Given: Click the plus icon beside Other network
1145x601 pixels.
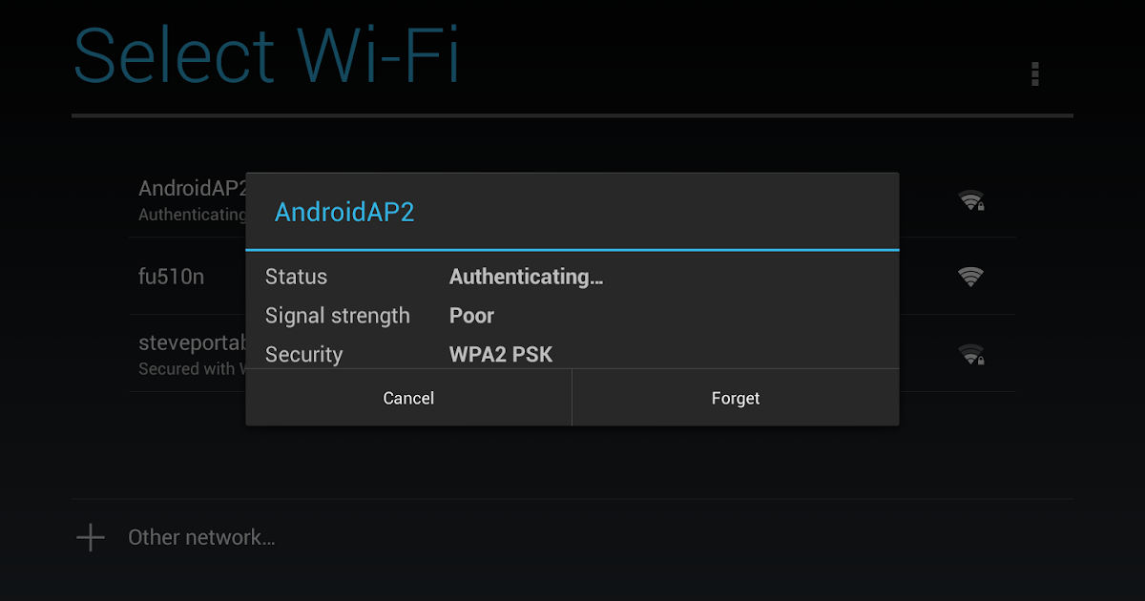Looking at the screenshot, I should (x=90, y=537).
